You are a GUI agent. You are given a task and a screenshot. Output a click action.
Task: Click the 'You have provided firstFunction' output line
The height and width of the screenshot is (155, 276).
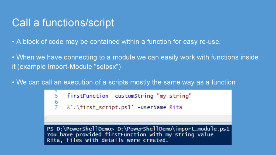(130, 134)
